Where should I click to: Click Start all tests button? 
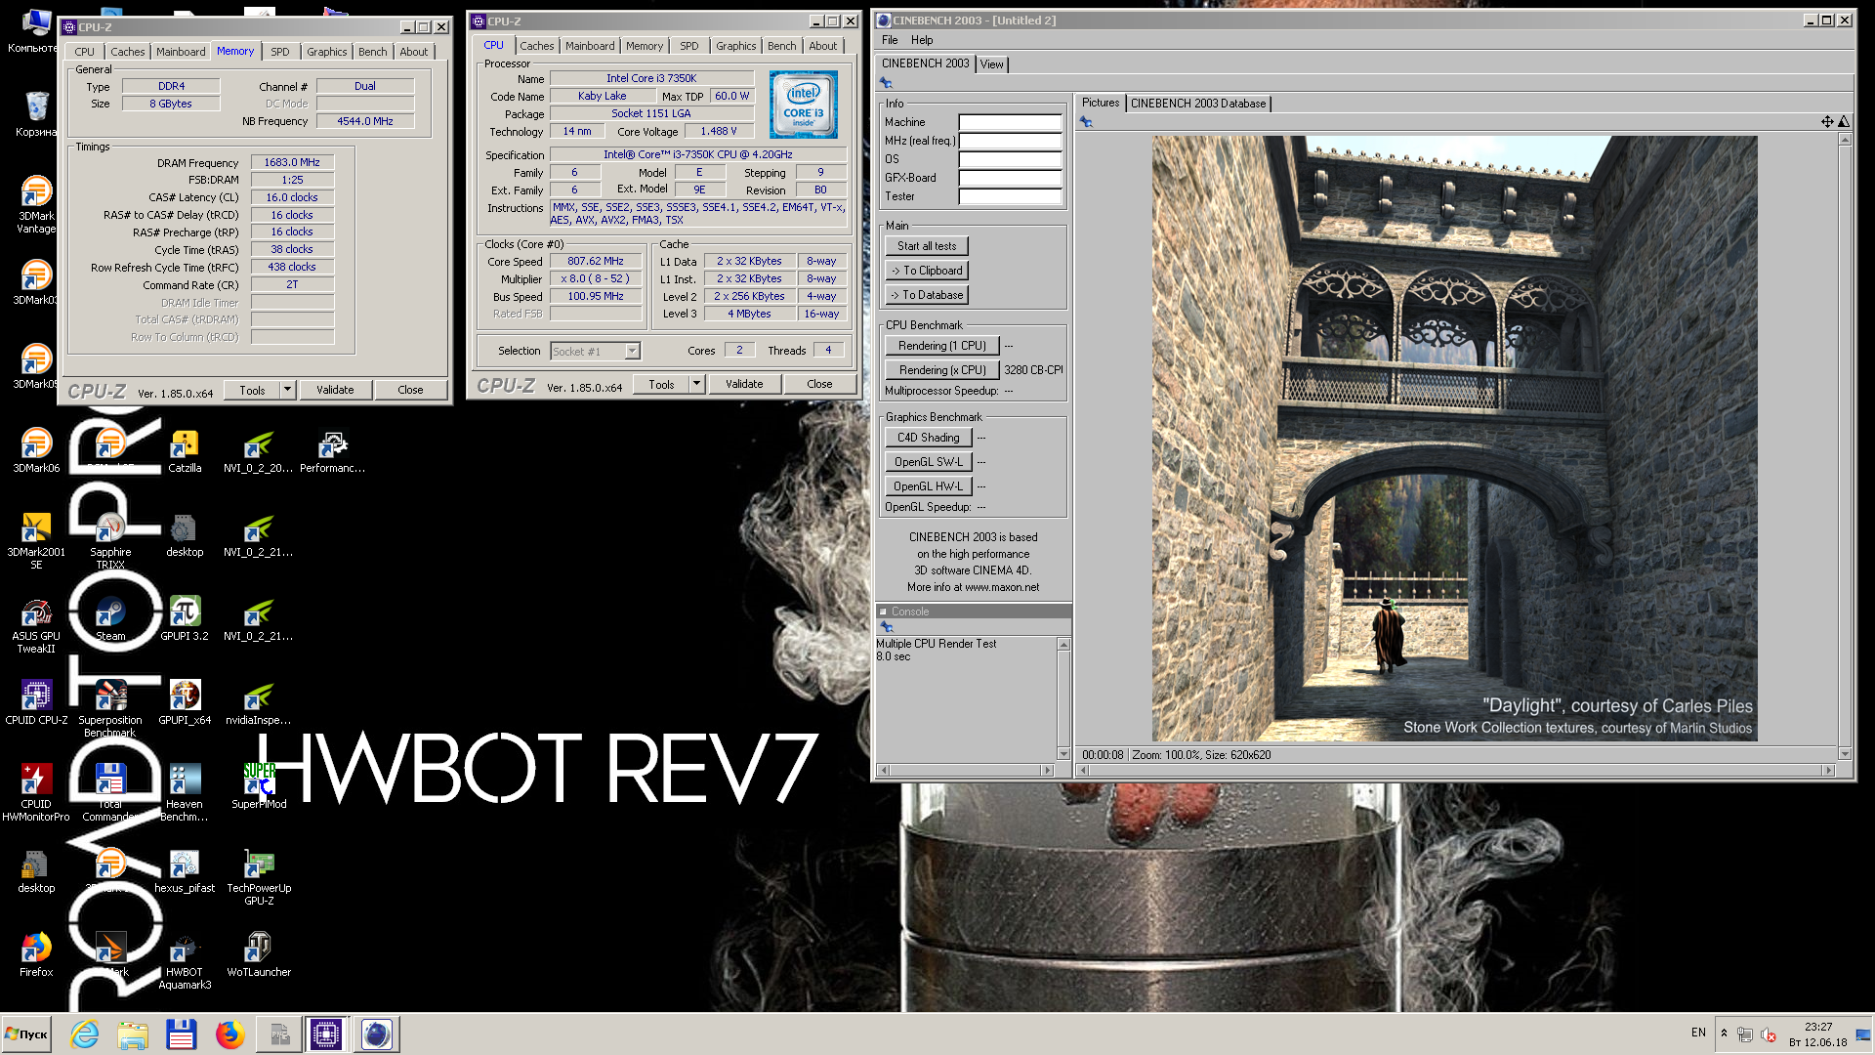coord(927,246)
